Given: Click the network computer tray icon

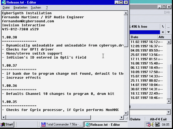Looking at the screenshot, I should 157,124.
